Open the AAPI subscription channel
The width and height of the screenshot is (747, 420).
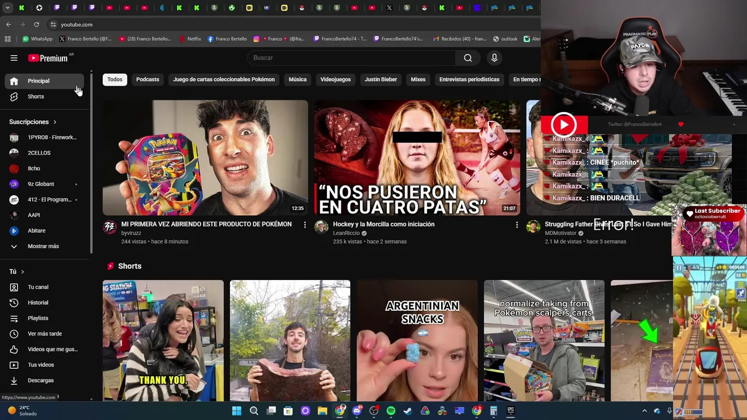click(44, 215)
